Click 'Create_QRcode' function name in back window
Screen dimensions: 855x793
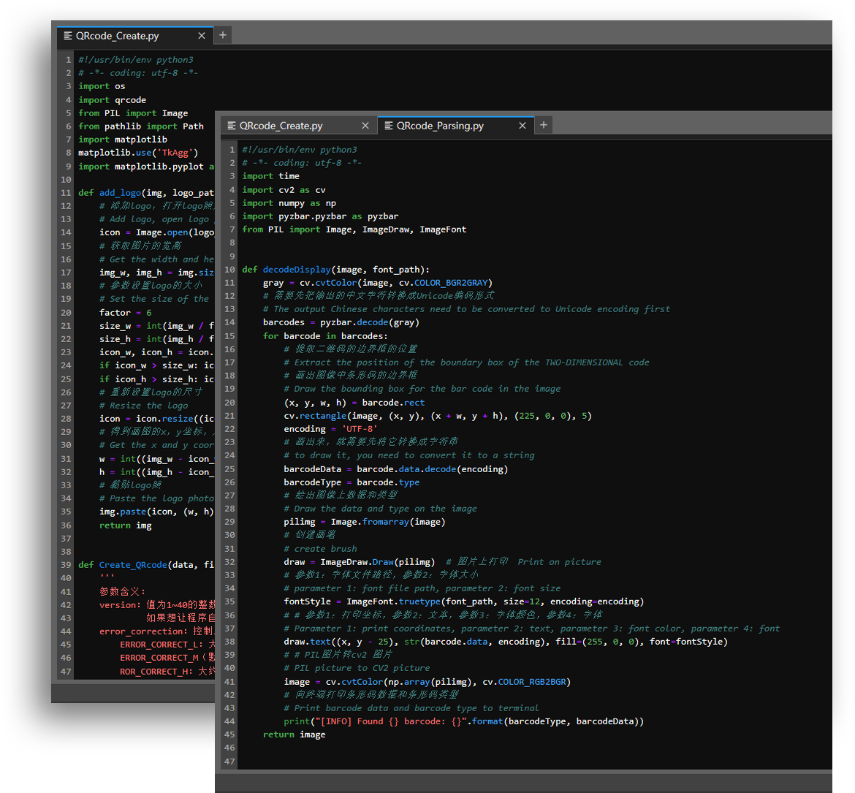coord(133,565)
